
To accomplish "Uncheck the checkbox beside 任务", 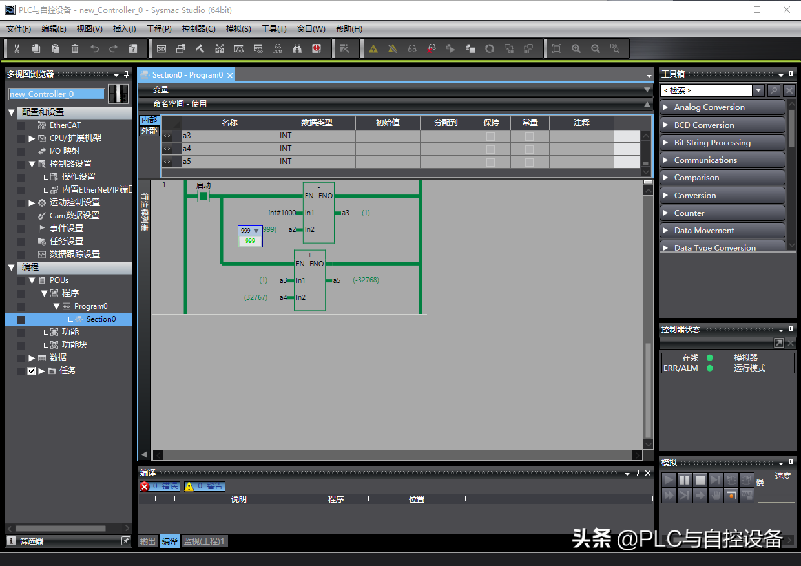I will pos(31,371).
